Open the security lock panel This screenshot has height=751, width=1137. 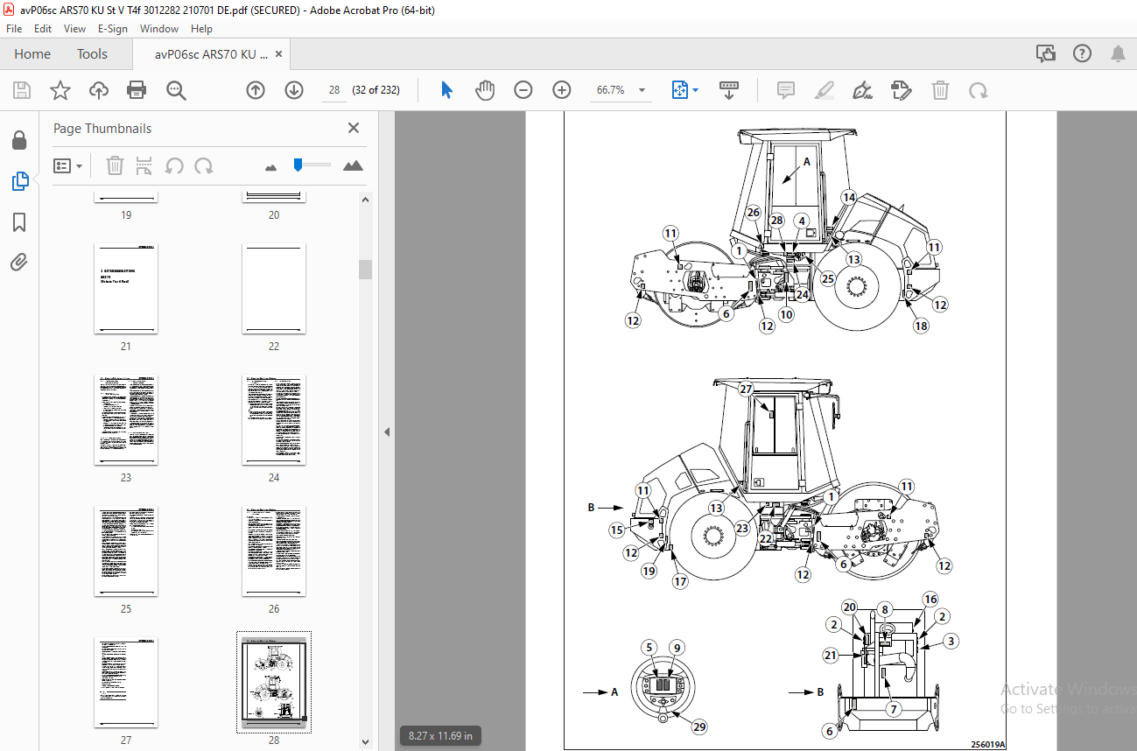click(x=18, y=140)
